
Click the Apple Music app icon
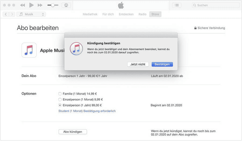click(x=29, y=50)
